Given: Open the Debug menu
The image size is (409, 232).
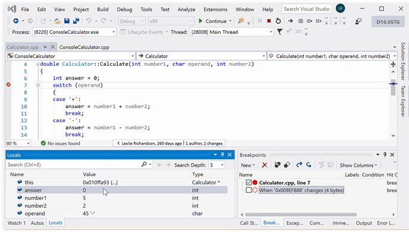Looking at the screenshot, I should pos(124,9).
